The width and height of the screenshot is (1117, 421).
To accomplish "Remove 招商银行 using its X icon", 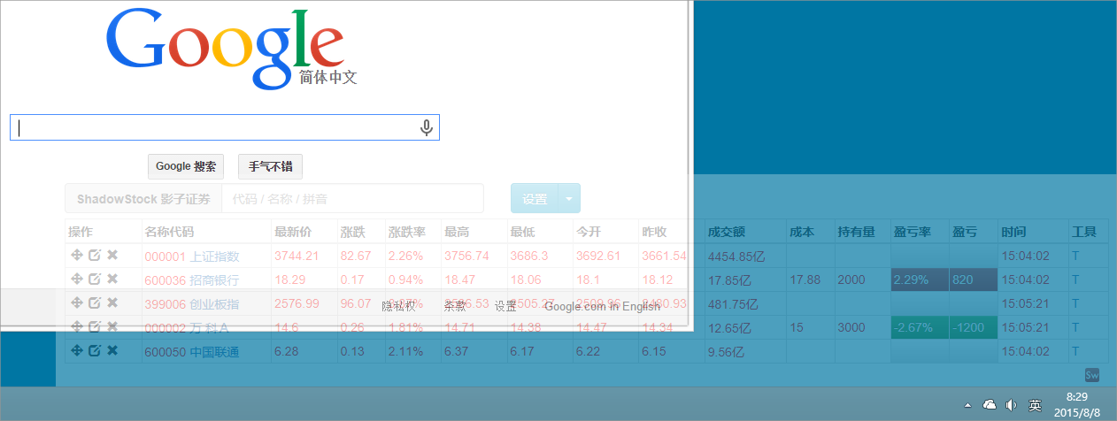I will [x=112, y=279].
